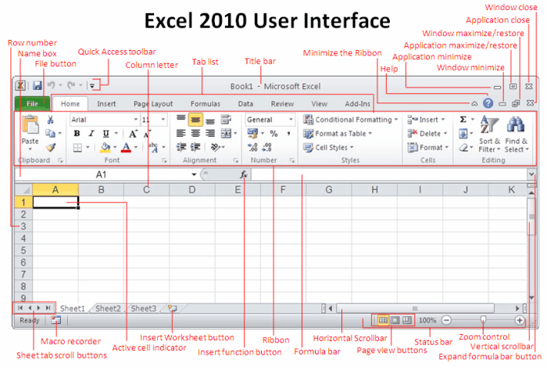Click the Insert Worksheet tab icon

[x=173, y=308]
